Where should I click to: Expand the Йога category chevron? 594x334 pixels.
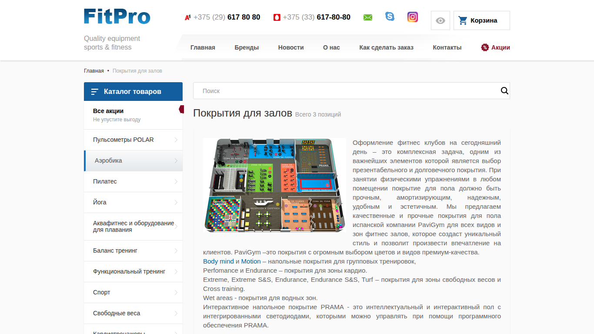(176, 202)
